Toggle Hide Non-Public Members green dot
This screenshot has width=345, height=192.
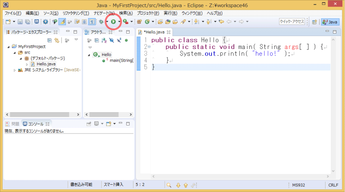(126, 40)
